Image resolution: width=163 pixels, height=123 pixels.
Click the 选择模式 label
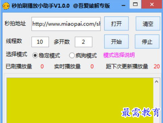tap(17, 54)
